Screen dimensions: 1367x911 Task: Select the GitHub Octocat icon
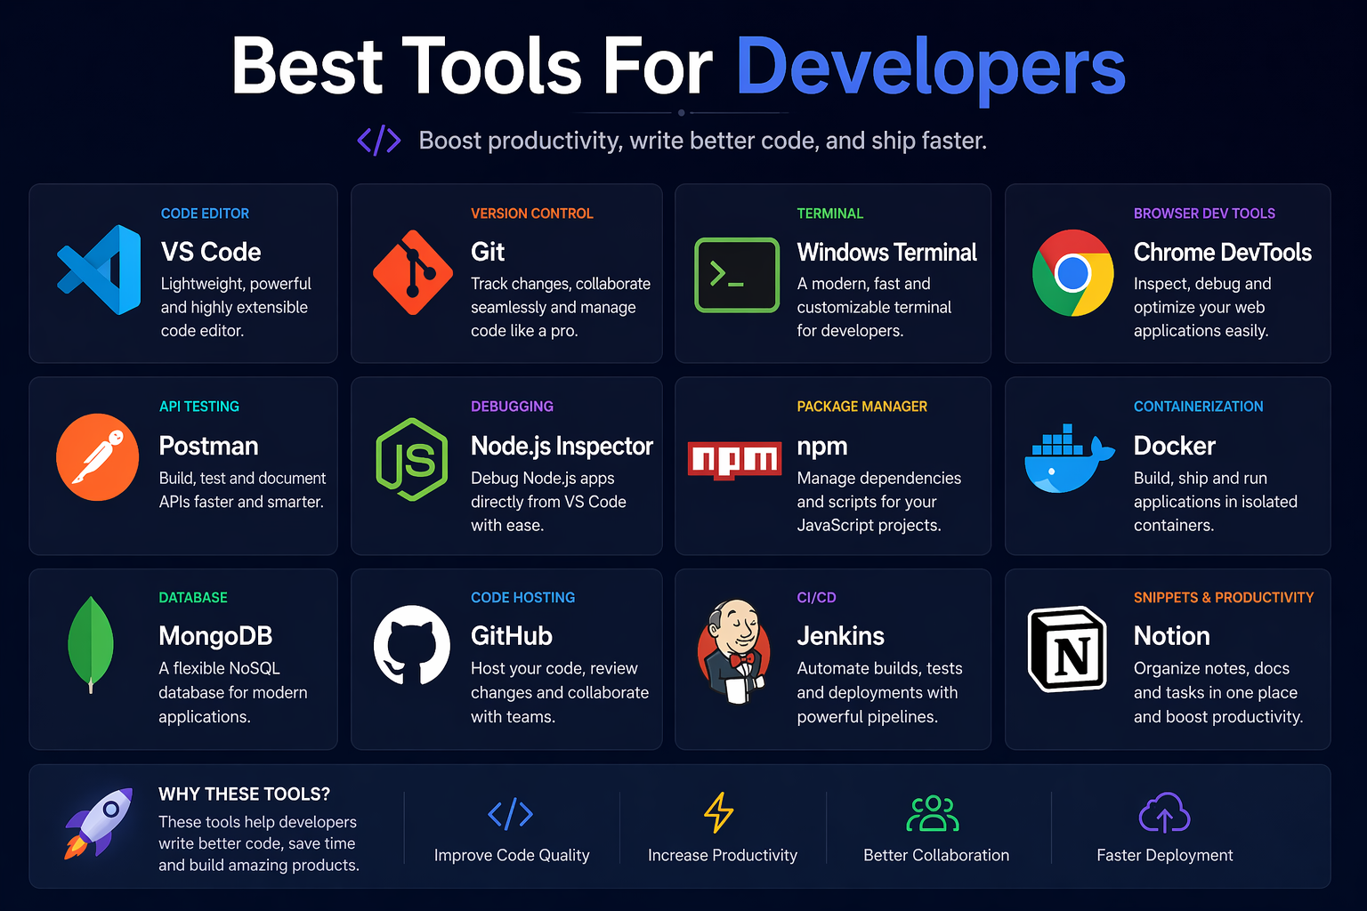click(x=410, y=647)
